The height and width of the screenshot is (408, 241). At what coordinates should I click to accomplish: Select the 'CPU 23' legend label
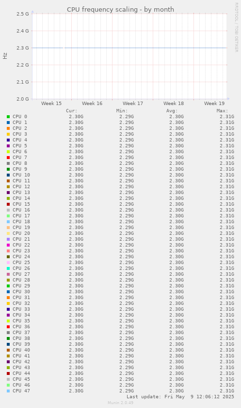pyautogui.click(x=21, y=251)
